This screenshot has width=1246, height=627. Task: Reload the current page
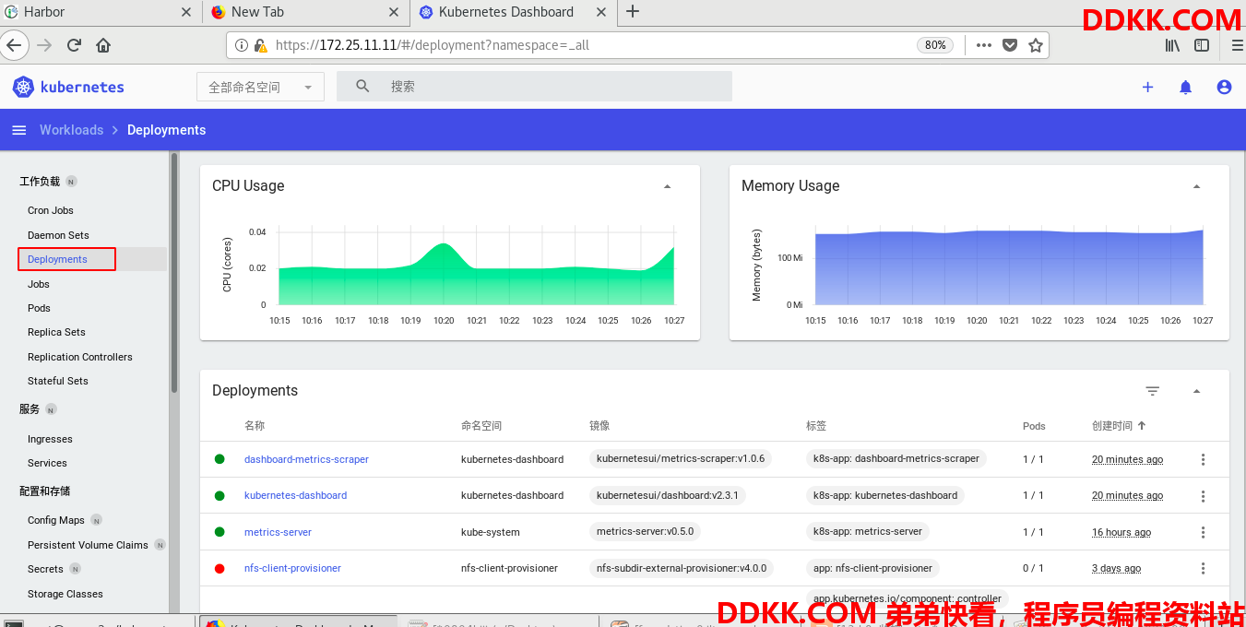click(x=74, y=44)
